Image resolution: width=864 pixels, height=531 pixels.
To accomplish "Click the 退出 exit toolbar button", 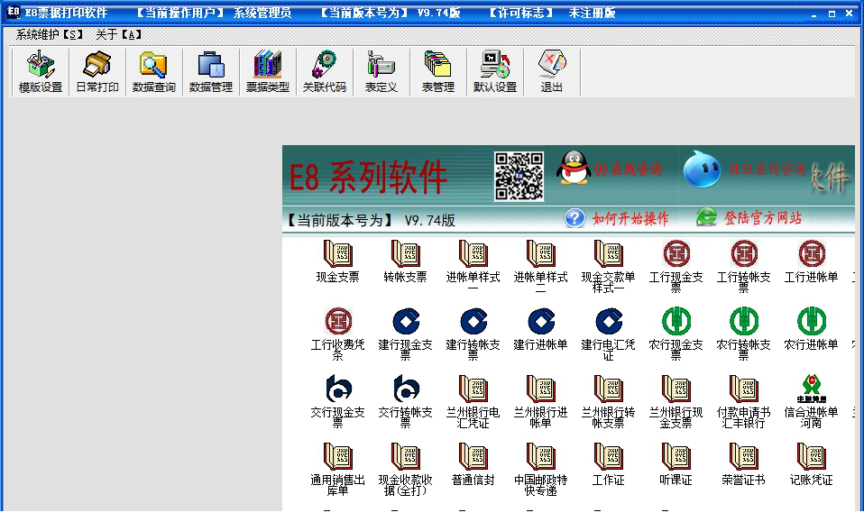I will [552, 71].
